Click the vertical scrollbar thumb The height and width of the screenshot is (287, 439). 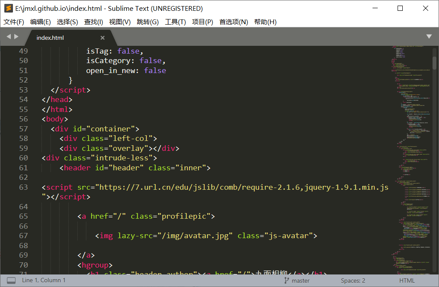tap(434, 63)
